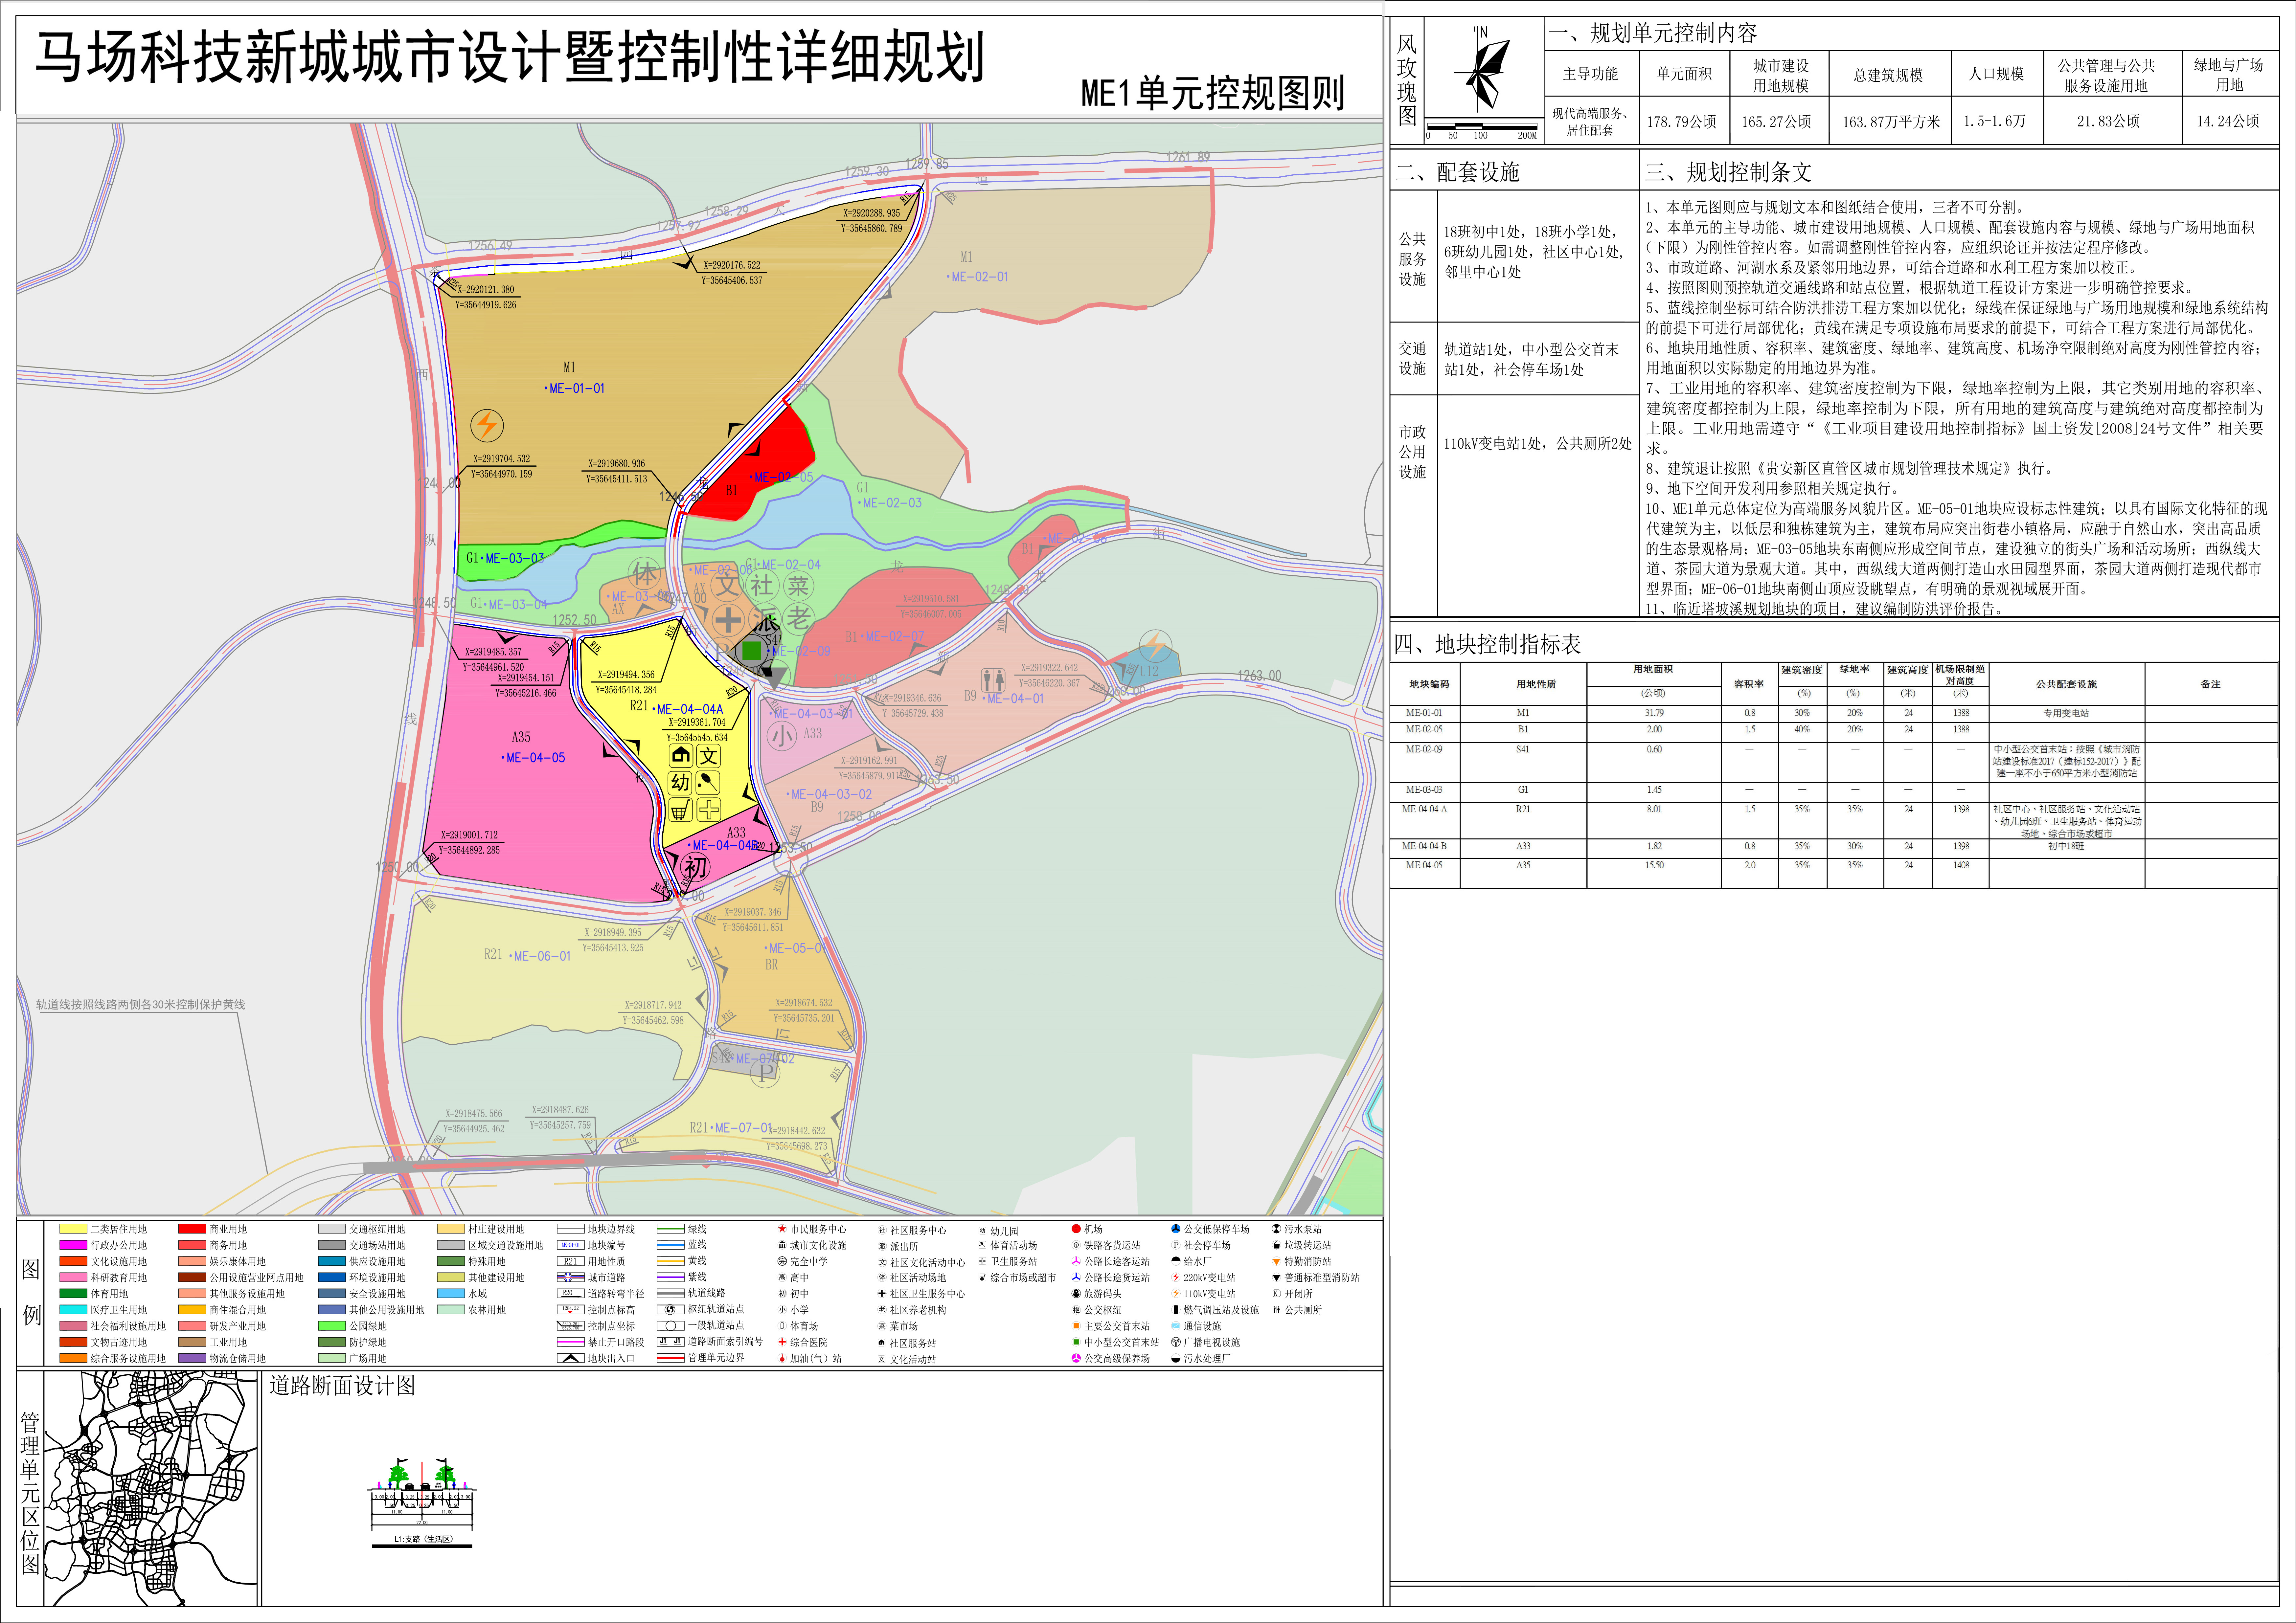This screenshot has width=2296, height=1623.
Task: Select the brown 工业用地 legend swatch
Action: 192,1342
